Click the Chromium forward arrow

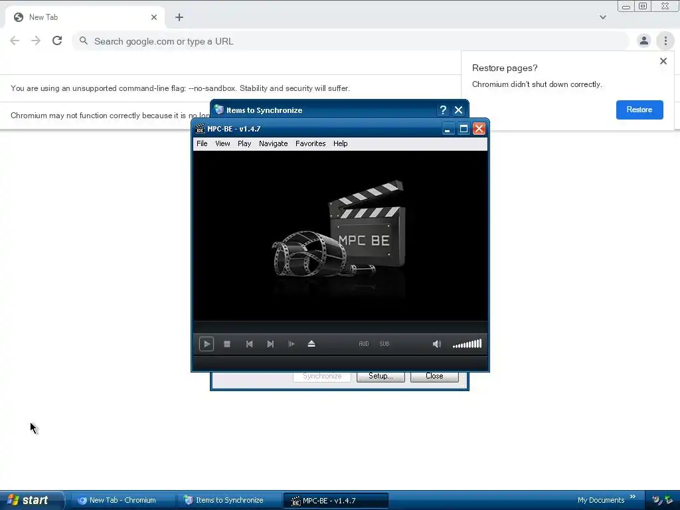click(x=36, y=41)
